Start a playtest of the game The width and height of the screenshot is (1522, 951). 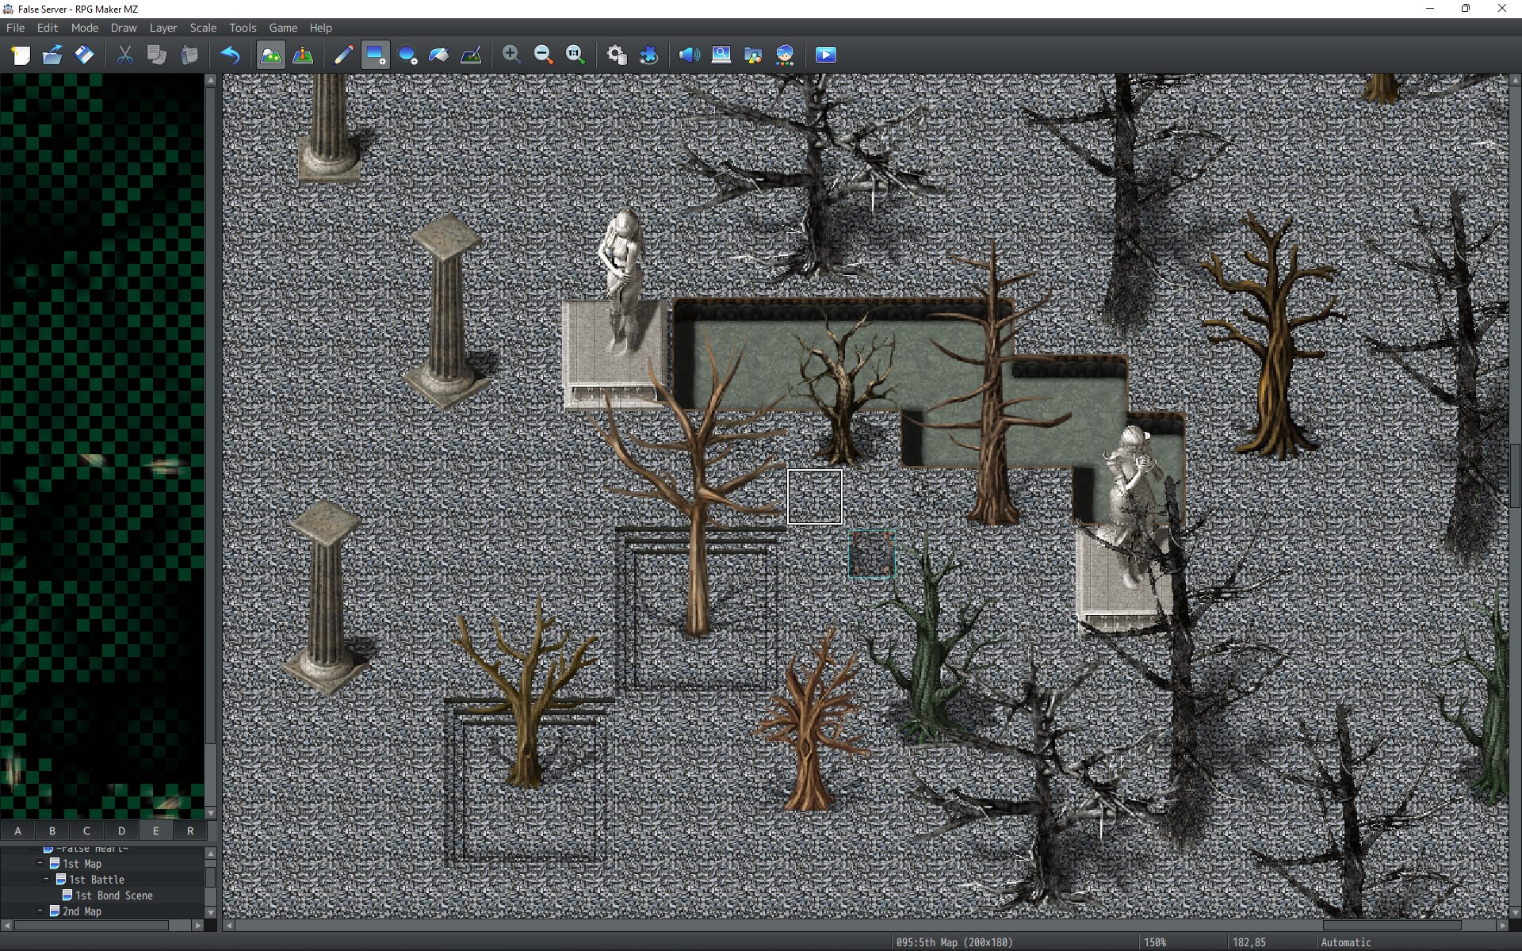pyautogui.click(x=824, y=54)
